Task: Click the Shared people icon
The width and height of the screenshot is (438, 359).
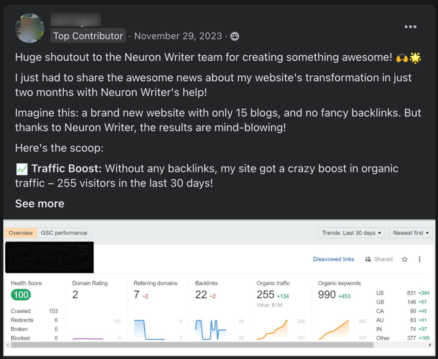Action: [368, 259]
